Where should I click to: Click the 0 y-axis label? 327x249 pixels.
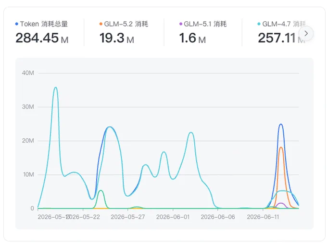[x=32, y=208]
